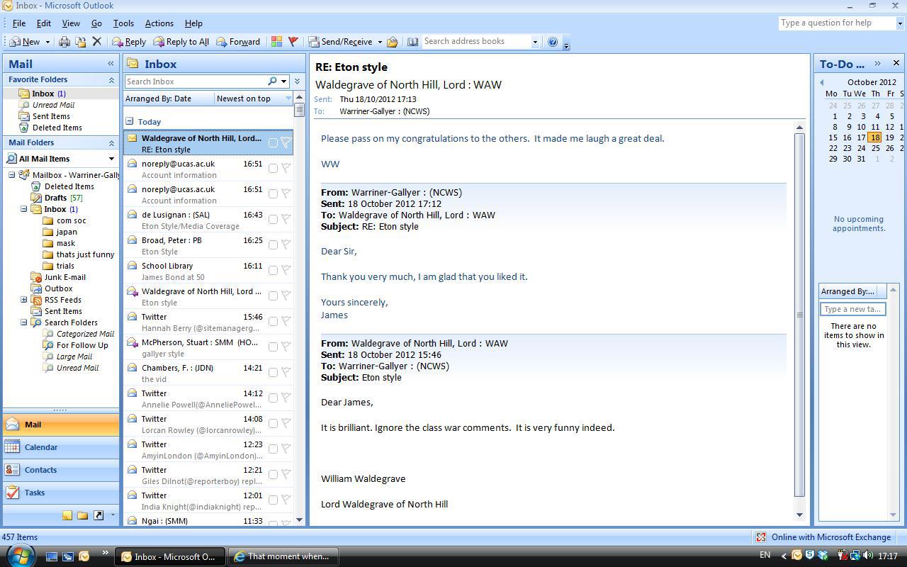Delete the selected message with the X icon
Image resolution: width=907 pixels, height=567 pixels.
point(97,42)
